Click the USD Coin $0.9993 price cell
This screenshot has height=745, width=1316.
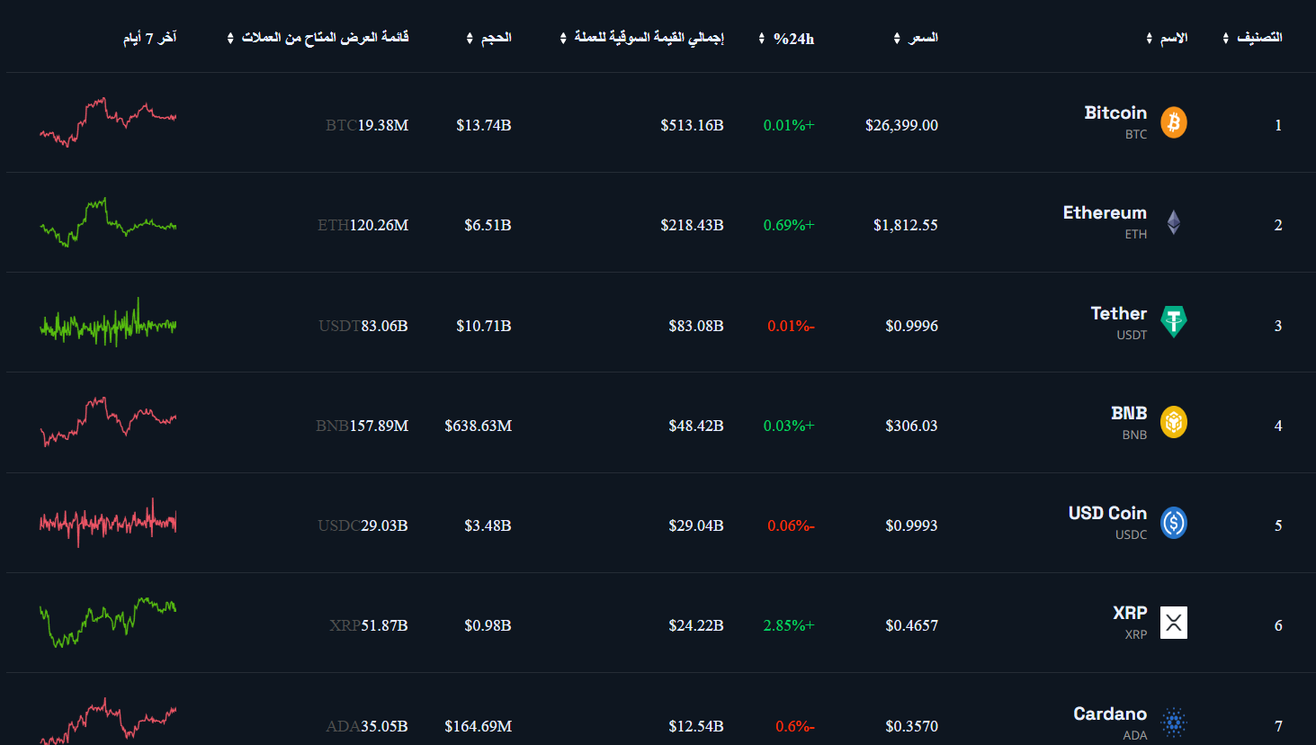pos(911,525)
